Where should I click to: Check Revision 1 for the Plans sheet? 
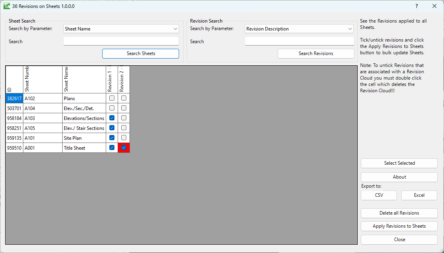(x=112, y=98)
